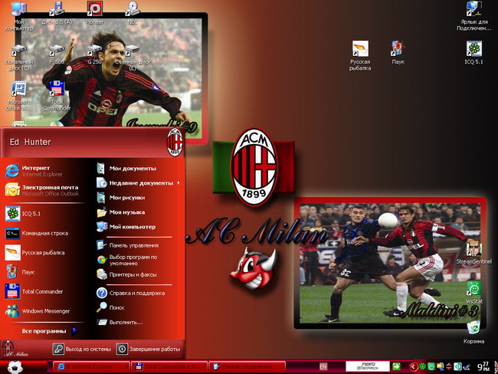This screenshot has width=498, height=374.
Task: Open the Корзина recycle bin
Action: coord(473,332)
